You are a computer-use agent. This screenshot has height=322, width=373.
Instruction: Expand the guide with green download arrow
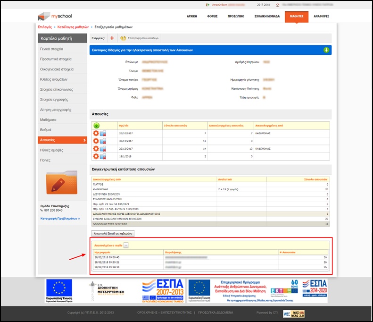[x=326, y=50]
